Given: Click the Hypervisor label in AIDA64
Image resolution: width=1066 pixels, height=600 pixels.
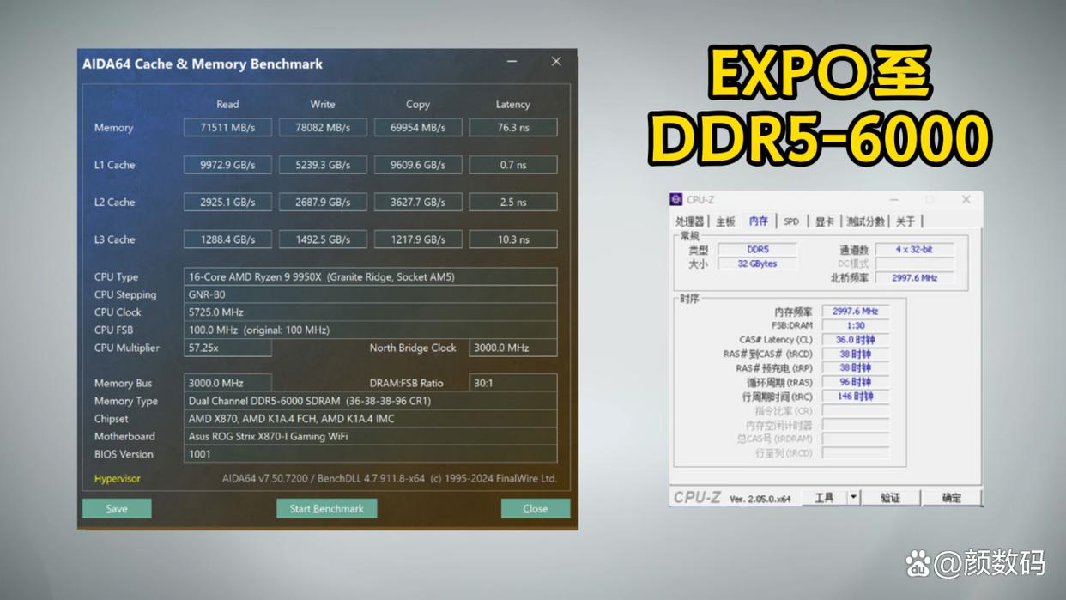Looking at the screenshot, I should tap(118, 478).
